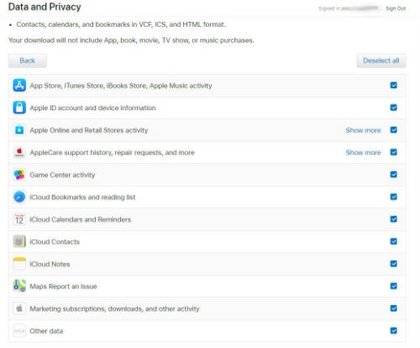The width and height of the screenshot is (420, 348).
Task: Expand Show more for AppleCare support history
Action: pos(363,152)
